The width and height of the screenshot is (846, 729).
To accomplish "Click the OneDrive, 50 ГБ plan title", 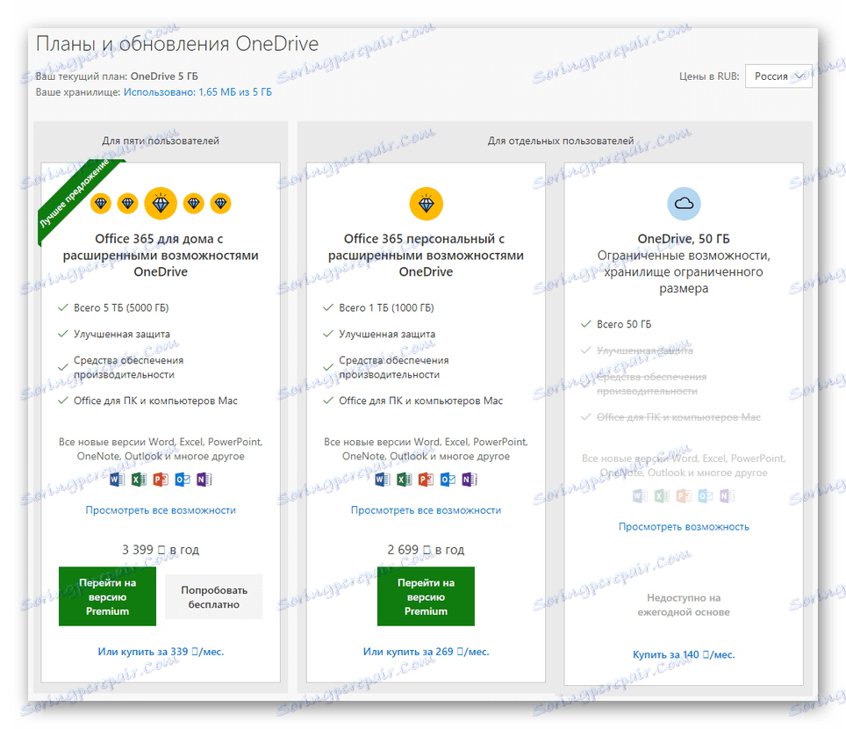I will (x=685, y=239).
